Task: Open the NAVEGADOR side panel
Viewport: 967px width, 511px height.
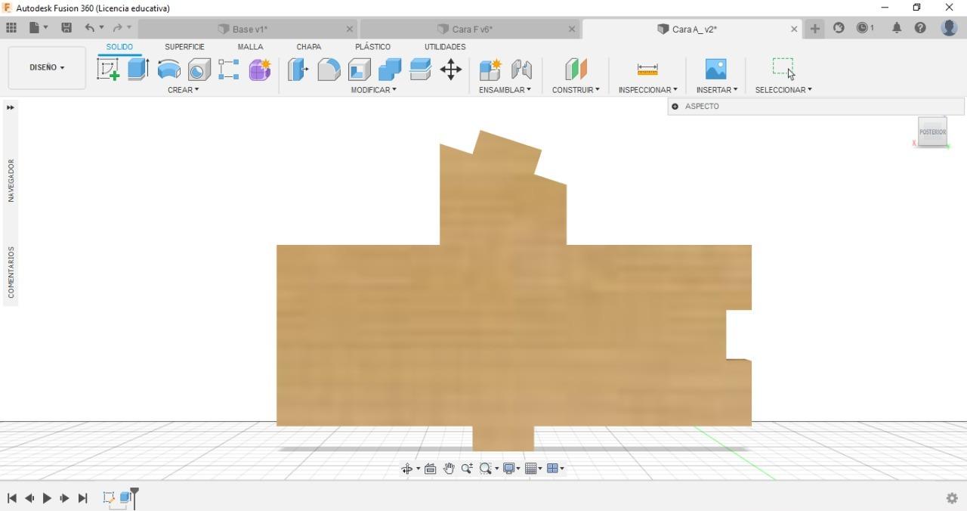Action: [11, 180]
